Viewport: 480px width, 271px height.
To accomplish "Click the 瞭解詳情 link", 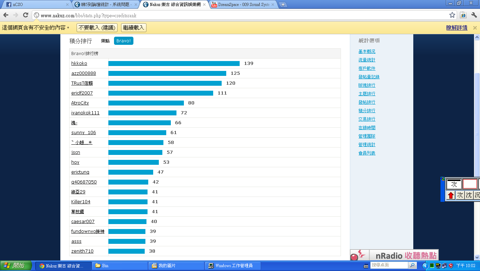I will pyautogui.click(x=457, y=28).
